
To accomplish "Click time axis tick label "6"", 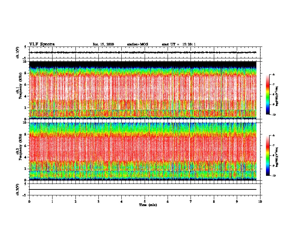I will point(168,202).
